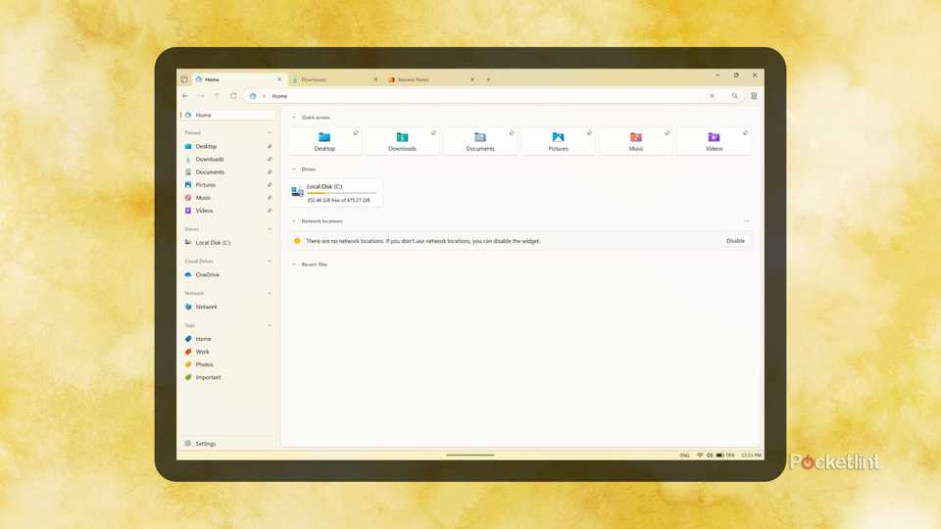Screen dimensions: 941x529
Task: Unpin Music card in Quick access
Action: tap(668, 133)
